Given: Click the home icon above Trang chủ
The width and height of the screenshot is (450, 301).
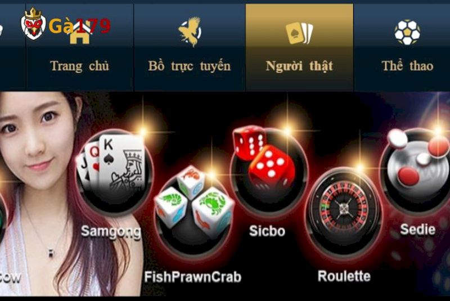Looking at the screenshot, I should pos(80,34).
